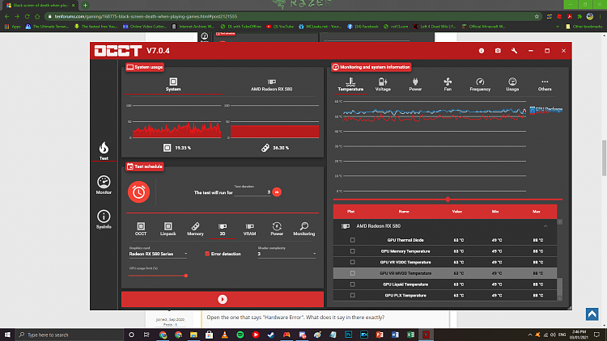Show the Temperature monitoring graph
This screenshot has height=341, width=607.
click(350, 84)
